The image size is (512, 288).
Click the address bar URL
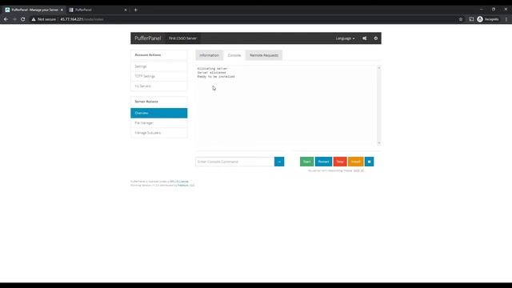click(x=82, y=19)
